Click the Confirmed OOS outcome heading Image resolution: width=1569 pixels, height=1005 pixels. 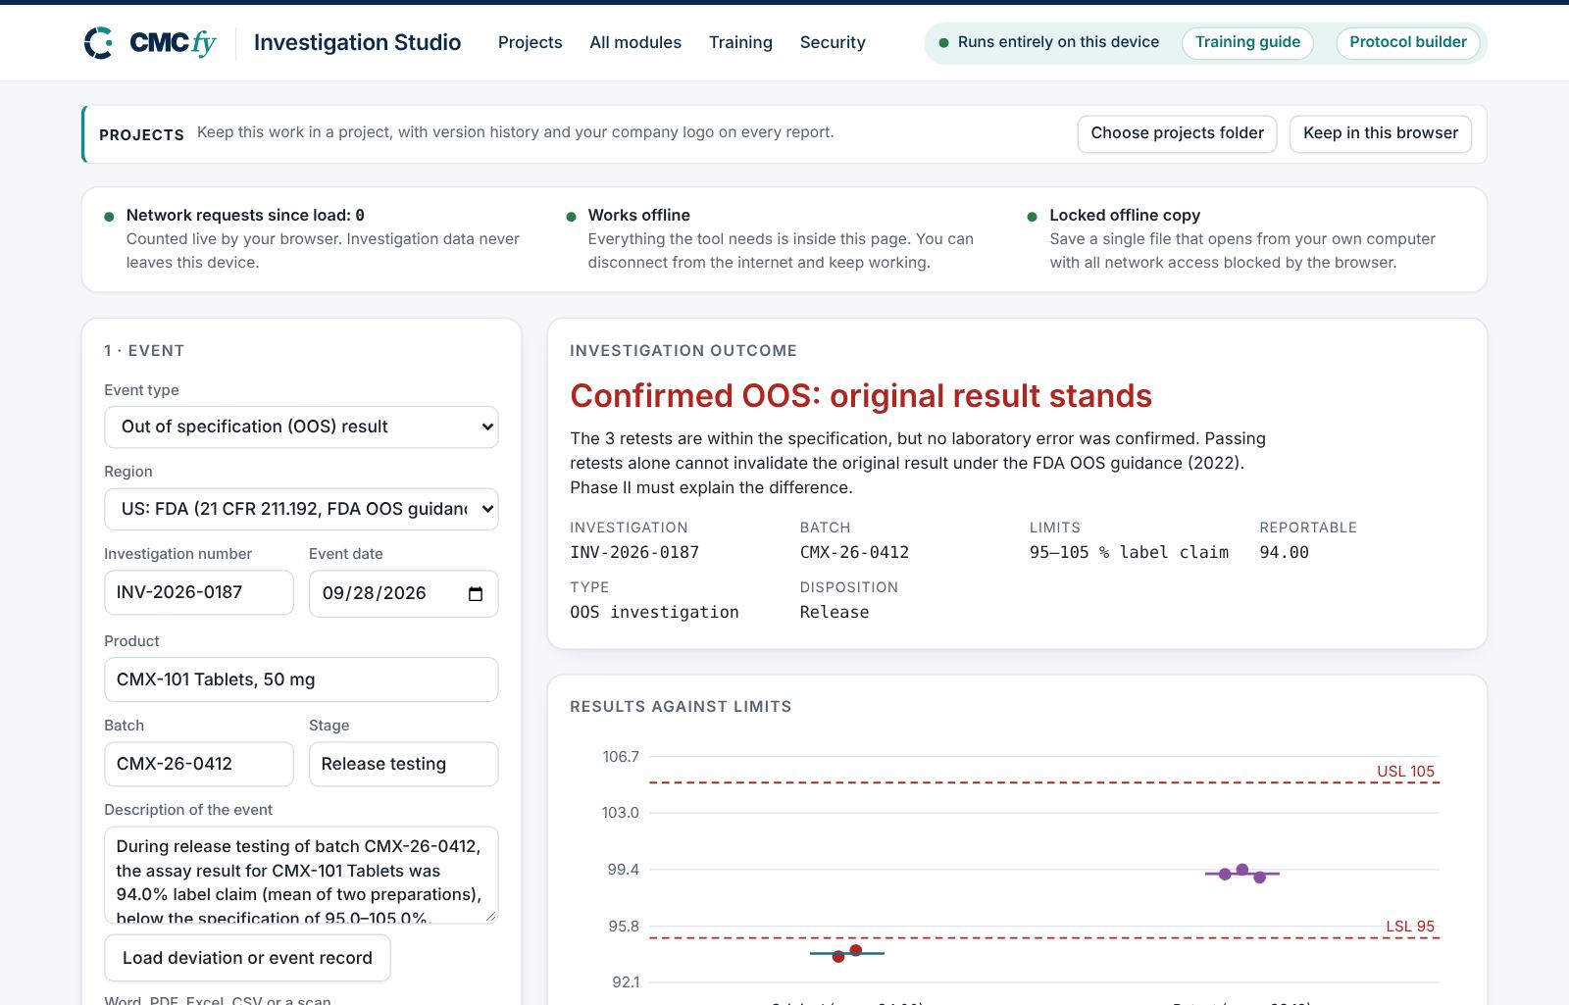(861, 395)
